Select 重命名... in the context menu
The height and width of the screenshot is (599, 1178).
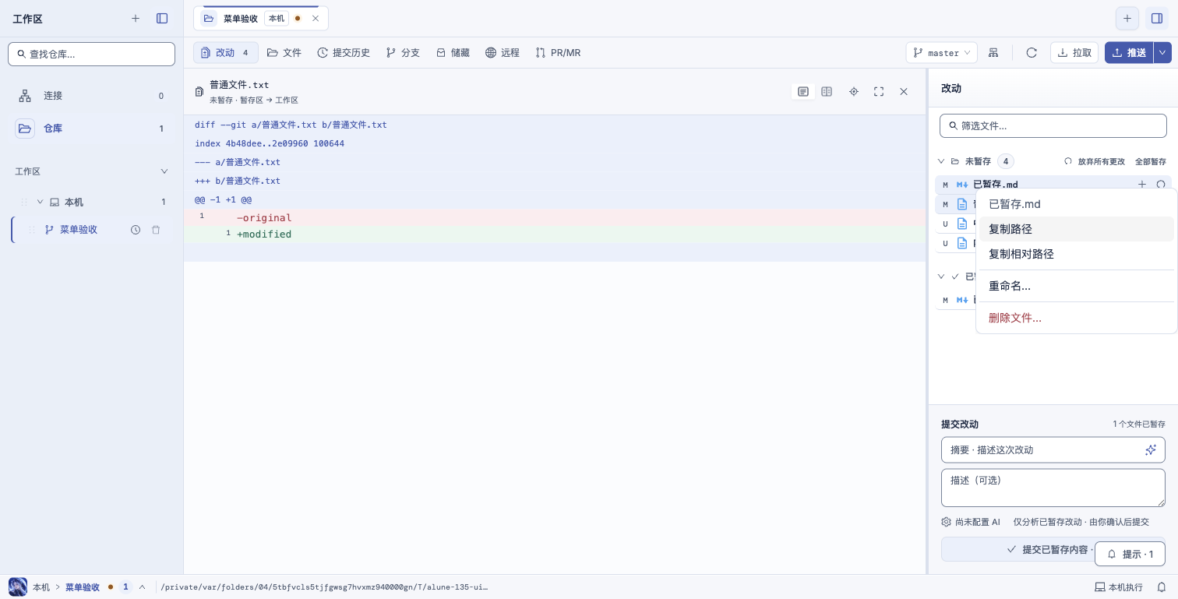[x=1076, y=286]
